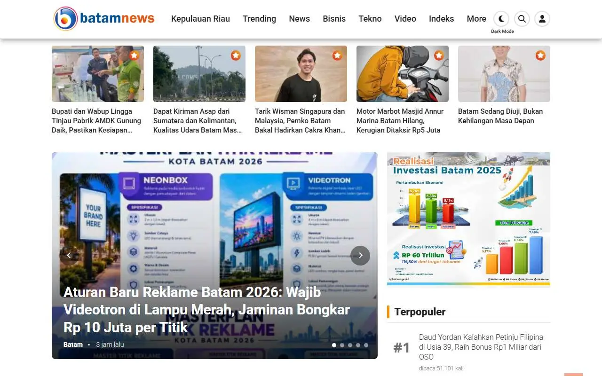This screenshot has width=602, height=376.
Task: Click star badge on Tarik Wisman thumbnail
Action: point(338,55)
